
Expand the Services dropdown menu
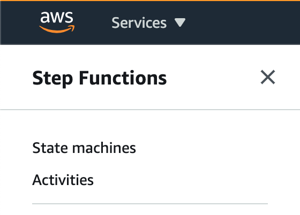pyautogui.click(x=148, y=22)
